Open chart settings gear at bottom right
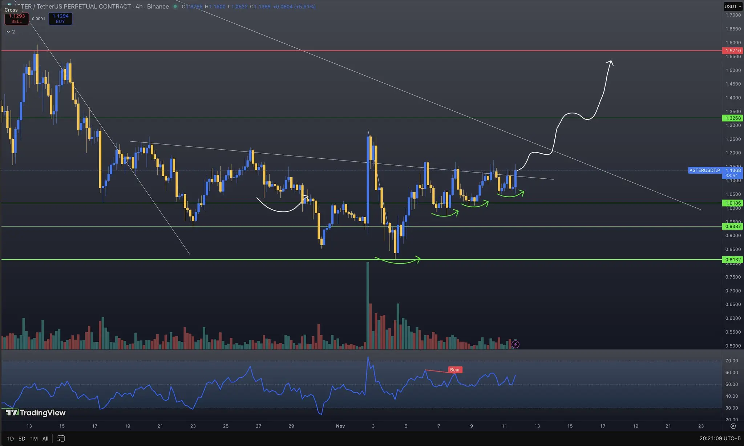This screenshot has height=446, width=744. pyautogui.click(x=733, y=426)
